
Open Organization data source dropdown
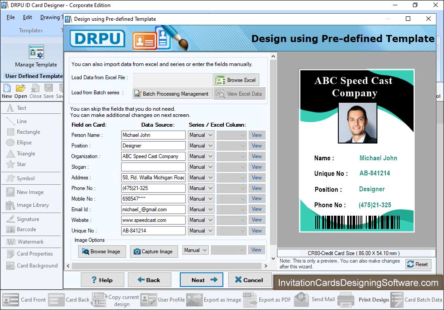point(201,156)
